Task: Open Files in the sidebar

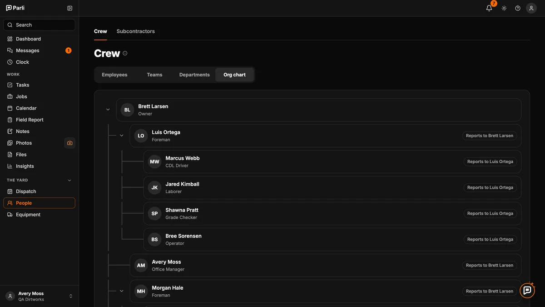Action: click(x=39, y=155)
